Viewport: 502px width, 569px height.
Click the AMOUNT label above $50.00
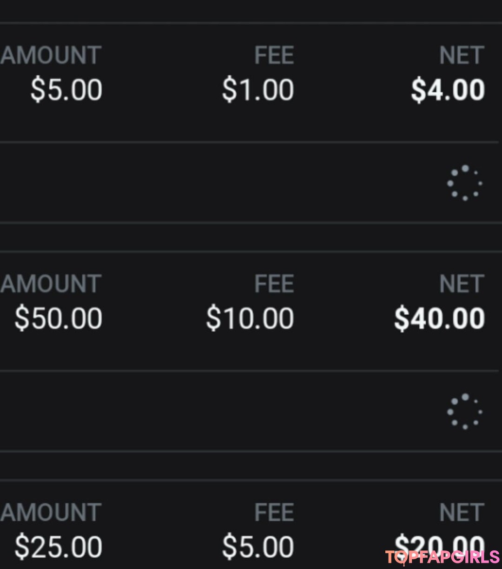coord(51,284)
